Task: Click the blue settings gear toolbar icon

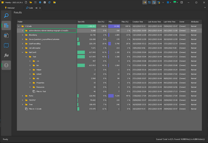Action: (x=40, y=3)
